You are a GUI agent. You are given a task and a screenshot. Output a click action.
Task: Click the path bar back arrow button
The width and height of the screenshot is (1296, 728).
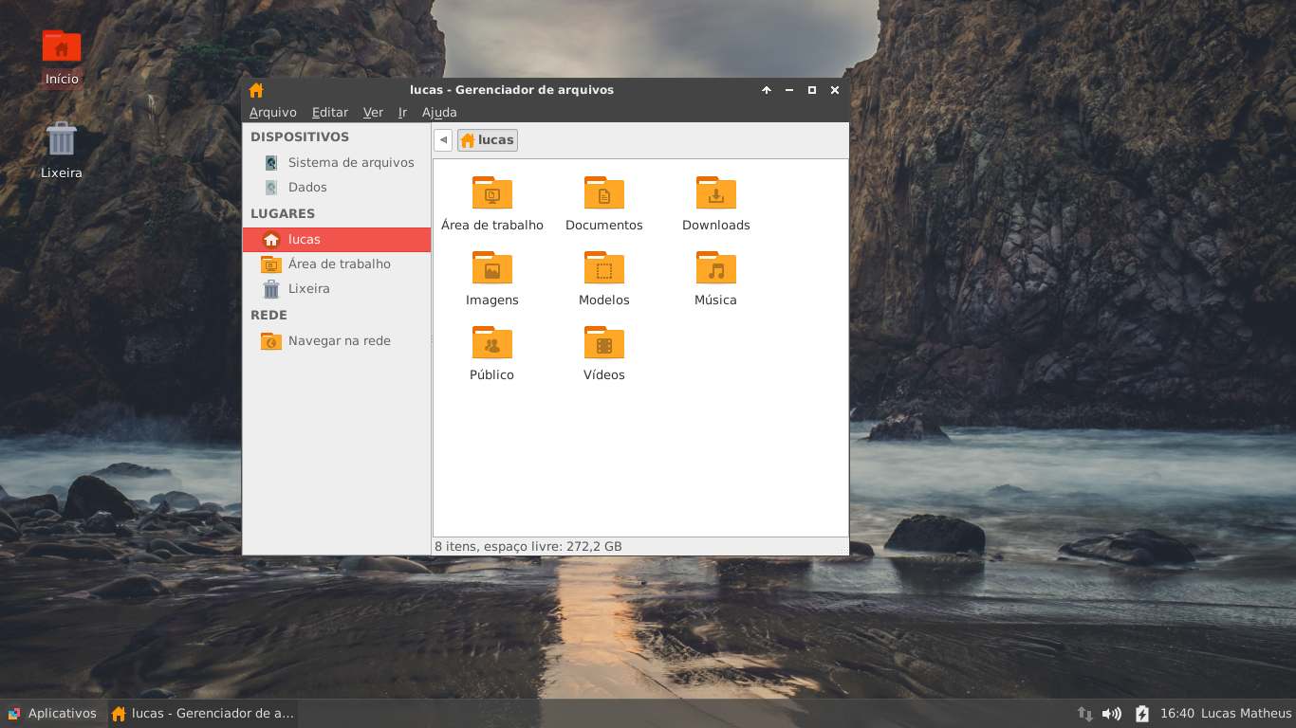443,140
